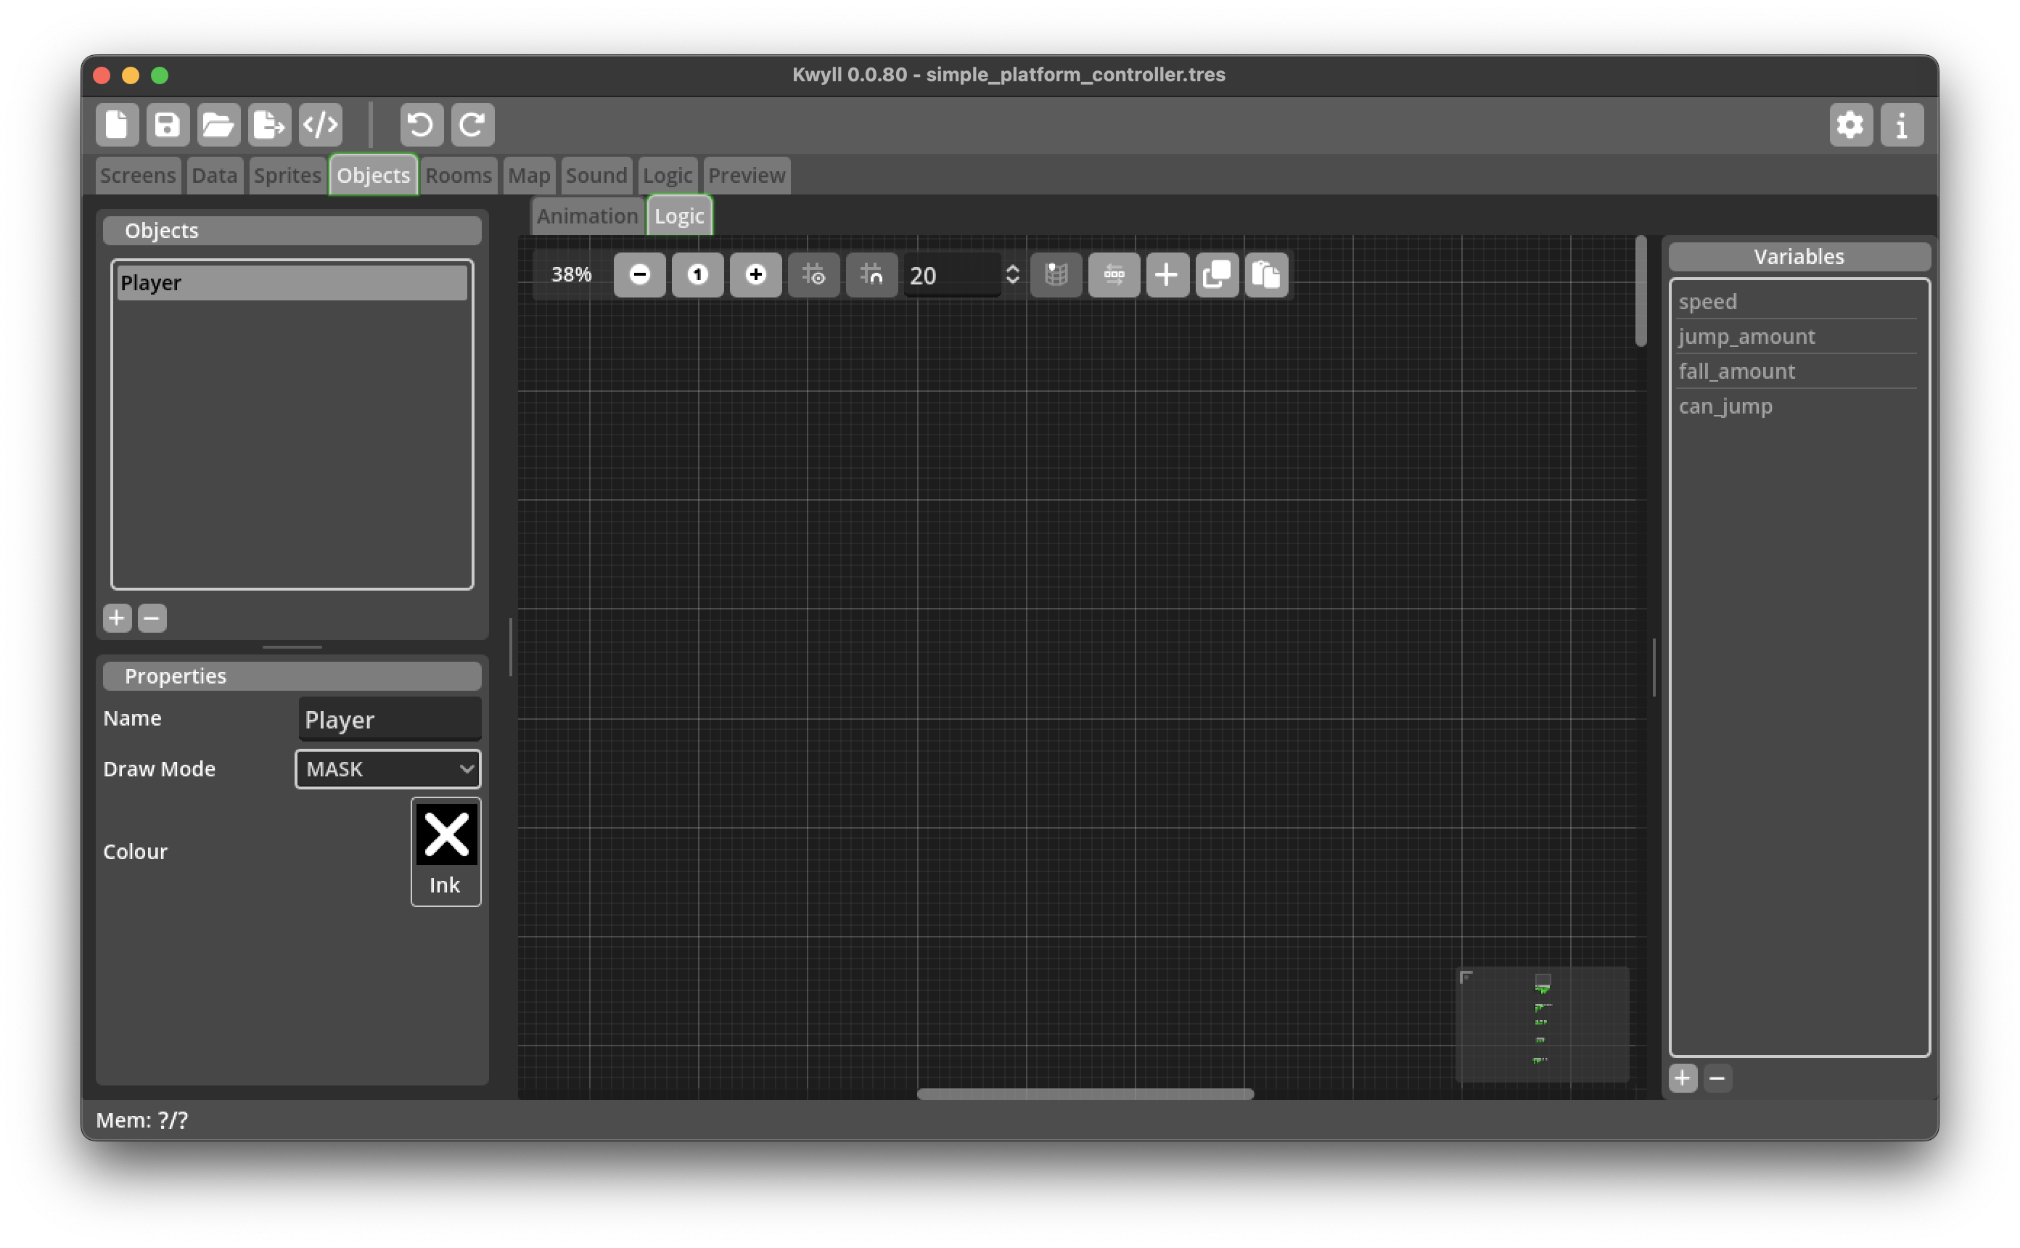This screenshot has height=1248, width=2020.
Task: Click the Ink colour swatch
Action: pyautogui.click(x=446, y=851)
